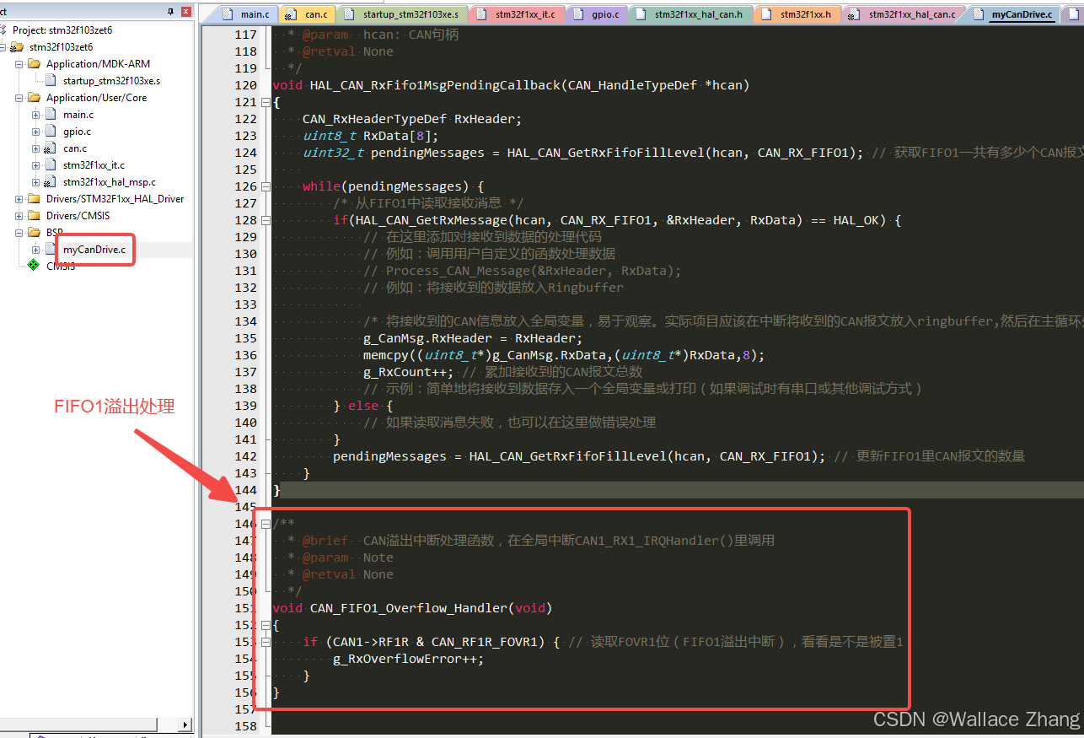Collapse the BSP group
Image resolution: width=1084 pixels, height=738 pixels.
point(19,233)
